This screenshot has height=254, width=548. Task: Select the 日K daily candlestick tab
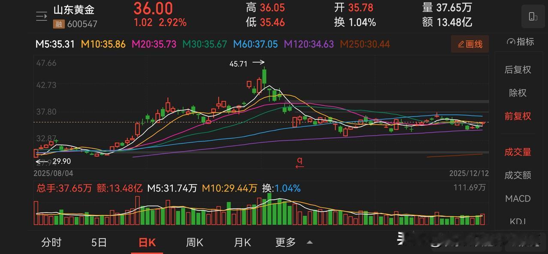(147, 242)
